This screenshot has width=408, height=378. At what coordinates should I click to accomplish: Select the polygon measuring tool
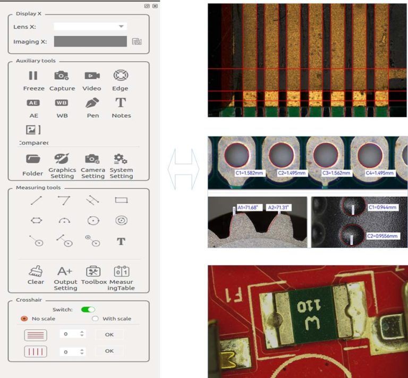(36, 221)
